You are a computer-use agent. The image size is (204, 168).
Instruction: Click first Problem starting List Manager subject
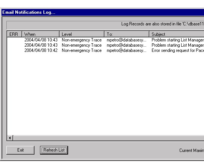pos(178,40)
